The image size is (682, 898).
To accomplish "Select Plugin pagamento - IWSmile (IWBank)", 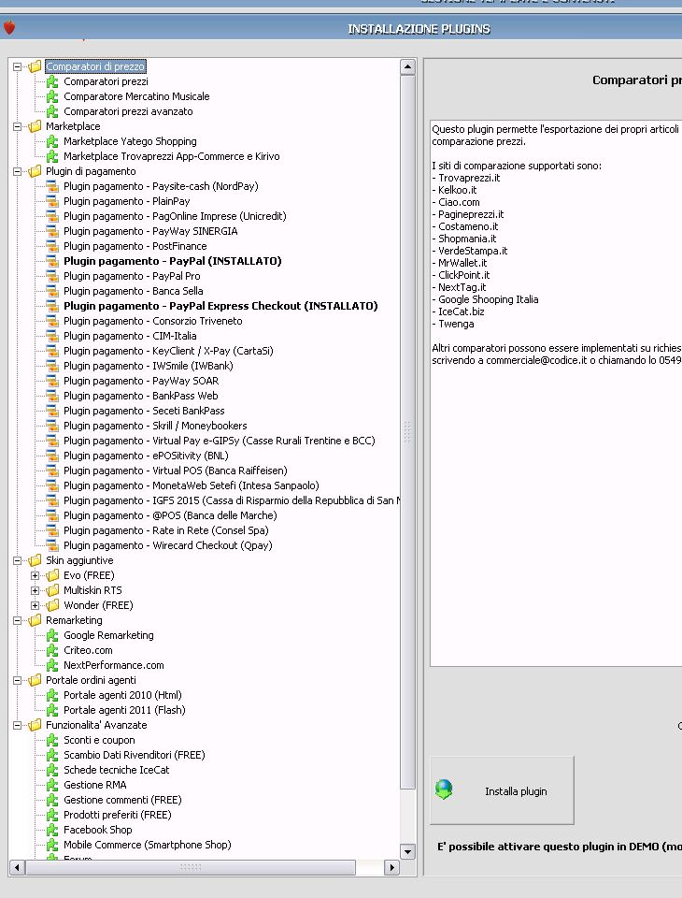I will [149, 366].
